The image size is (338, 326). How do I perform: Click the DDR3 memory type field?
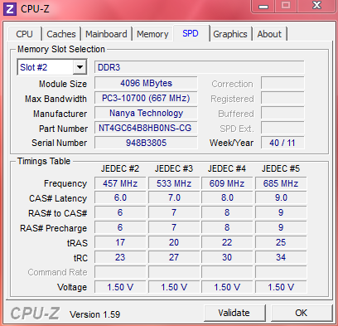199,67
